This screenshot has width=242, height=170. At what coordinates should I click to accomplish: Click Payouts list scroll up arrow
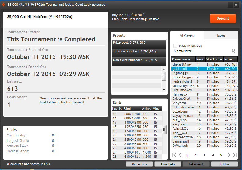tap(164, 69)
